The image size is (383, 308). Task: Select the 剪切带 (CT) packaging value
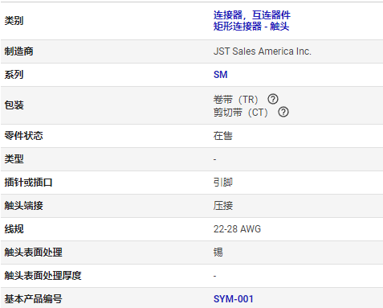(241, 112)
